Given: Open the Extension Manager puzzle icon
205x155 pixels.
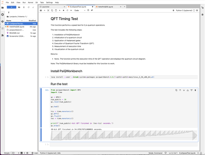Looking at the screenshot, I should click(x=3, y=35).
